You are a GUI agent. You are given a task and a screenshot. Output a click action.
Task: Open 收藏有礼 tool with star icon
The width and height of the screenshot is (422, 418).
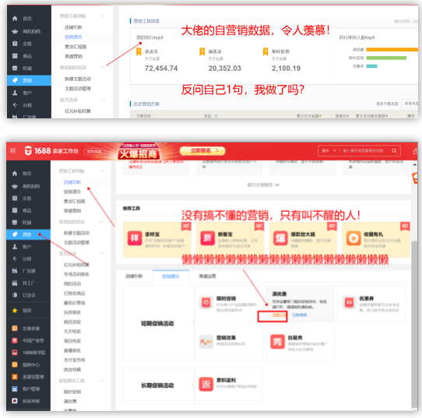(353, 238)
